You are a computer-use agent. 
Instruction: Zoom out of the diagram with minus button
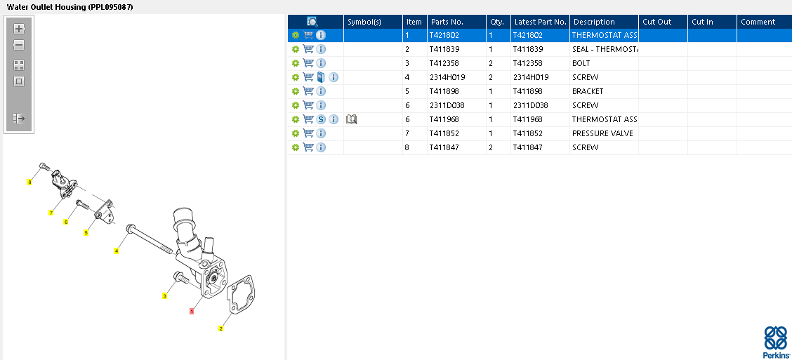point(19,45)
